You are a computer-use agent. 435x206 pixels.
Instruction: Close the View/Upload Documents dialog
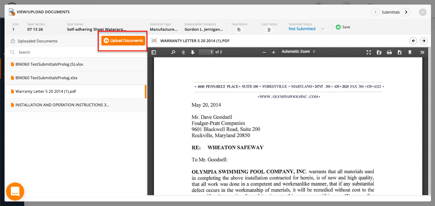pyautogui.click(x=423, y=12)
